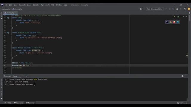Open terminal settings gear icon
The height and width of the screenshot is (107, 191).
182,76
